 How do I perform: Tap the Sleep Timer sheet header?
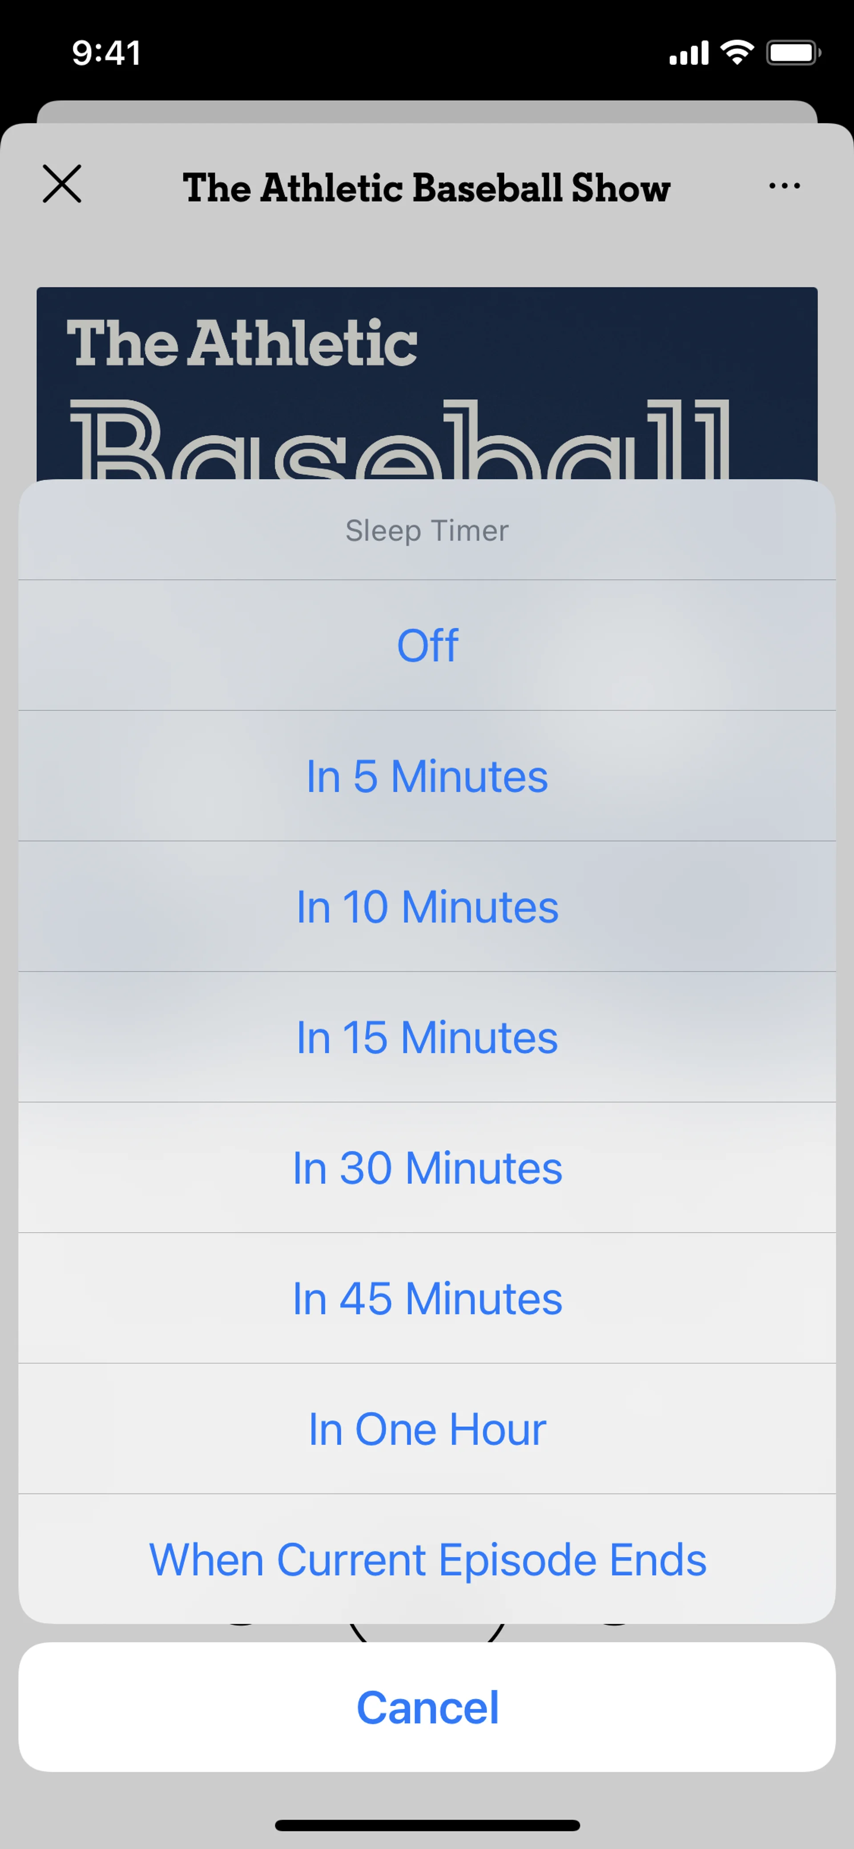pos(427,531)
